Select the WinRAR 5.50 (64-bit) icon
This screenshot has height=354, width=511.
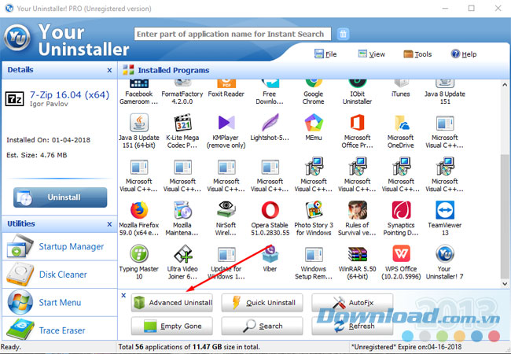[x=357, y=254]
